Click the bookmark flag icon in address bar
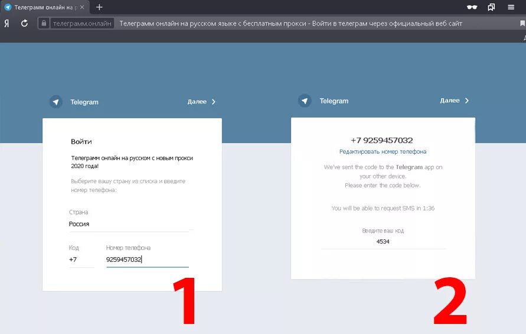 522,23
